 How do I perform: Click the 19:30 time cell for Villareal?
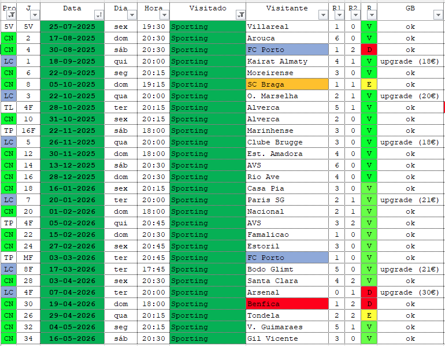click(153, 27)
